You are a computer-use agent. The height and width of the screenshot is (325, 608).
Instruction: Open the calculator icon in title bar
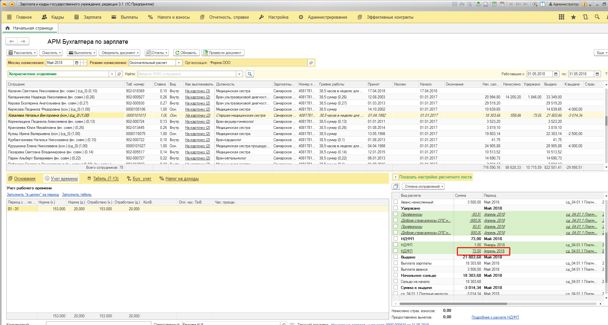[494, 4]
